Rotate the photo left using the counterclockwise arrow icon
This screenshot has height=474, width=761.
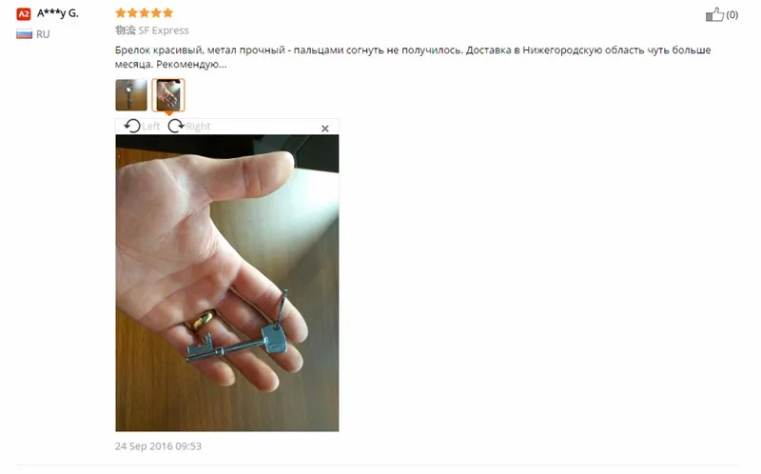[131, 127]
